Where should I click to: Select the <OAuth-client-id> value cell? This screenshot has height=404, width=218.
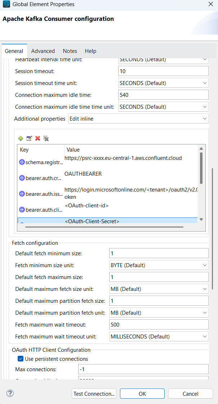(86, 206)
